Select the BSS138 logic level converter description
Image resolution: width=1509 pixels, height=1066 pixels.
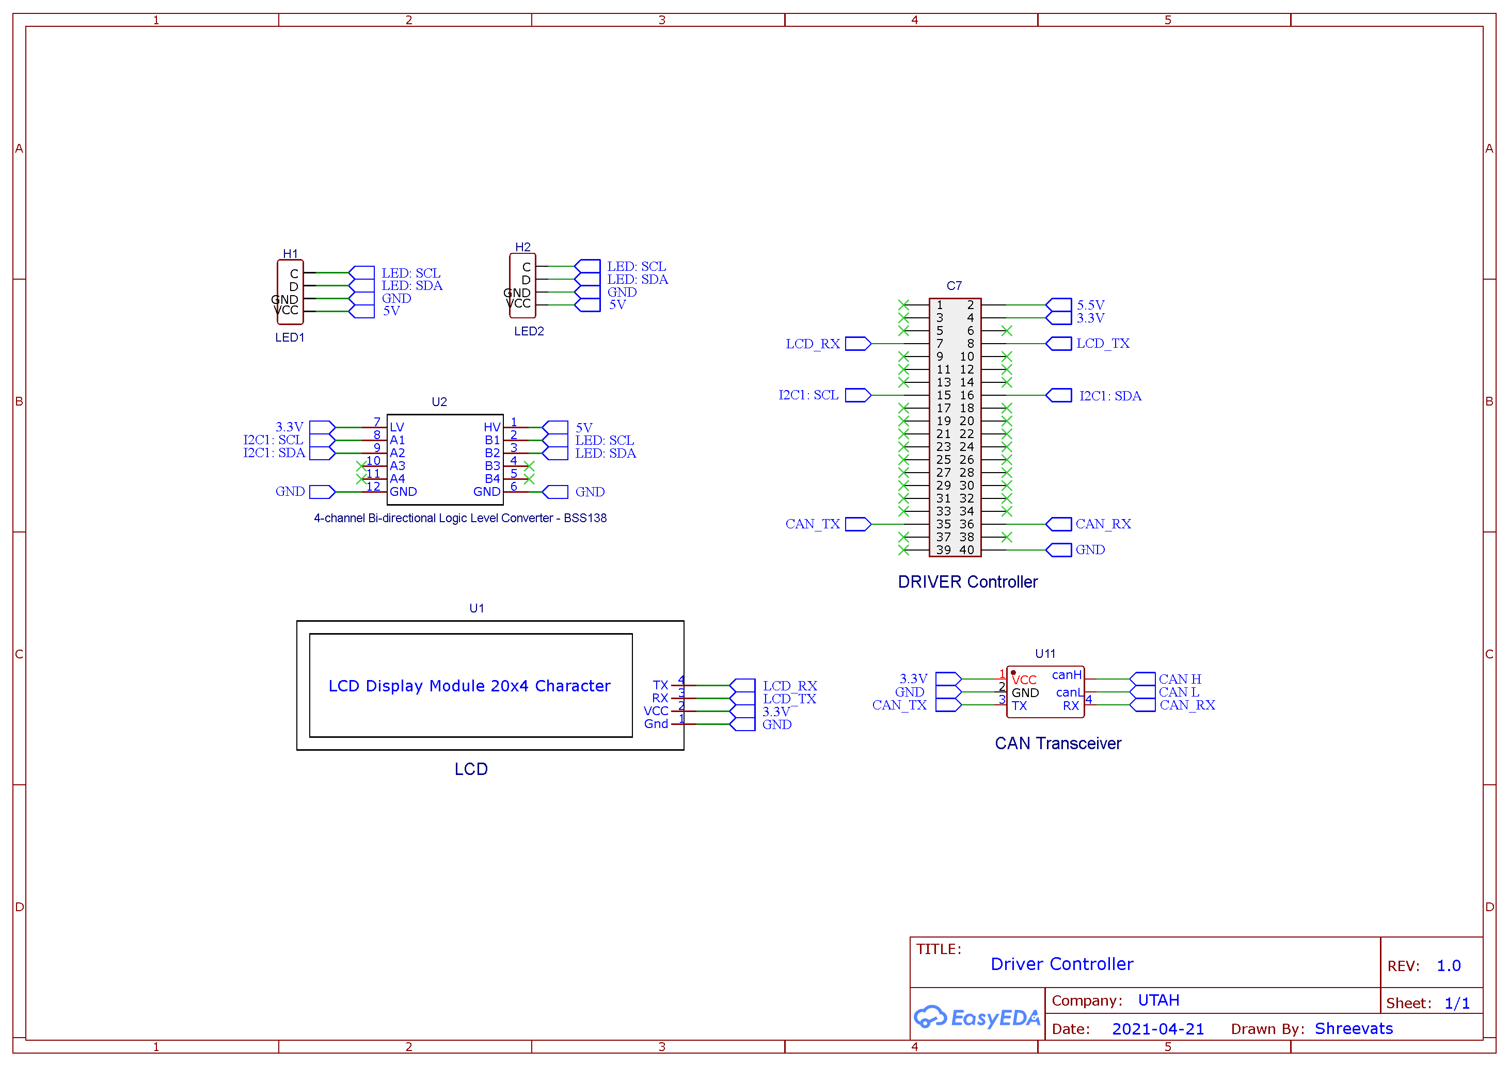(x=460, y=518)
